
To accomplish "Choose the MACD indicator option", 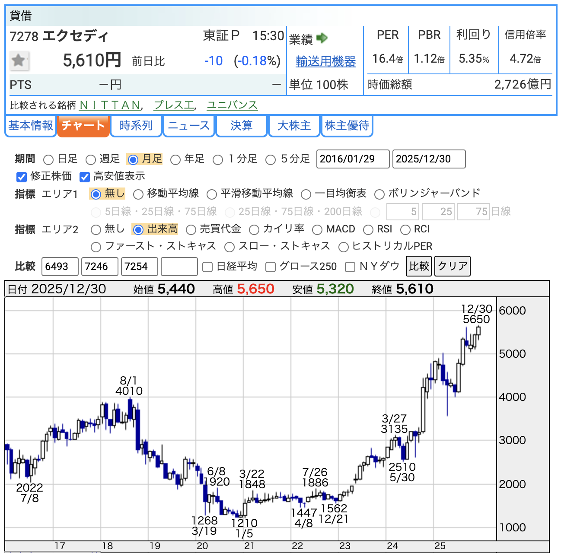I will point(317,230).
